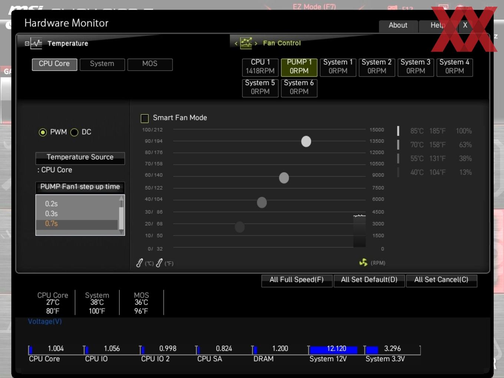Click the green fan RPM icon
This screenshot has width=504, height=378.
pos(364,262)
